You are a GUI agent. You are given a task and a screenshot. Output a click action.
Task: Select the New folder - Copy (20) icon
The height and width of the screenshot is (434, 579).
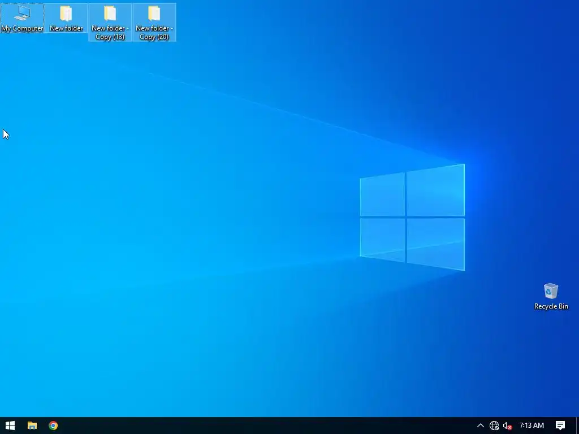click(154, 23)
